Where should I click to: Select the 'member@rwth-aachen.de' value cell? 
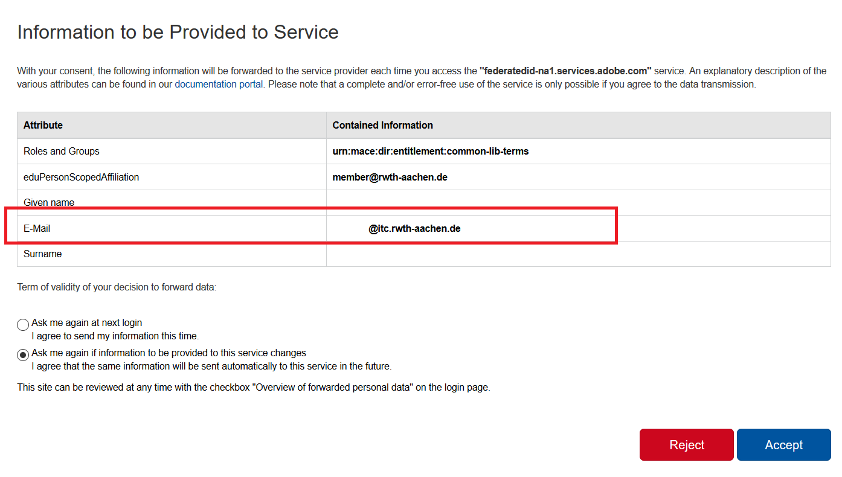390,176
